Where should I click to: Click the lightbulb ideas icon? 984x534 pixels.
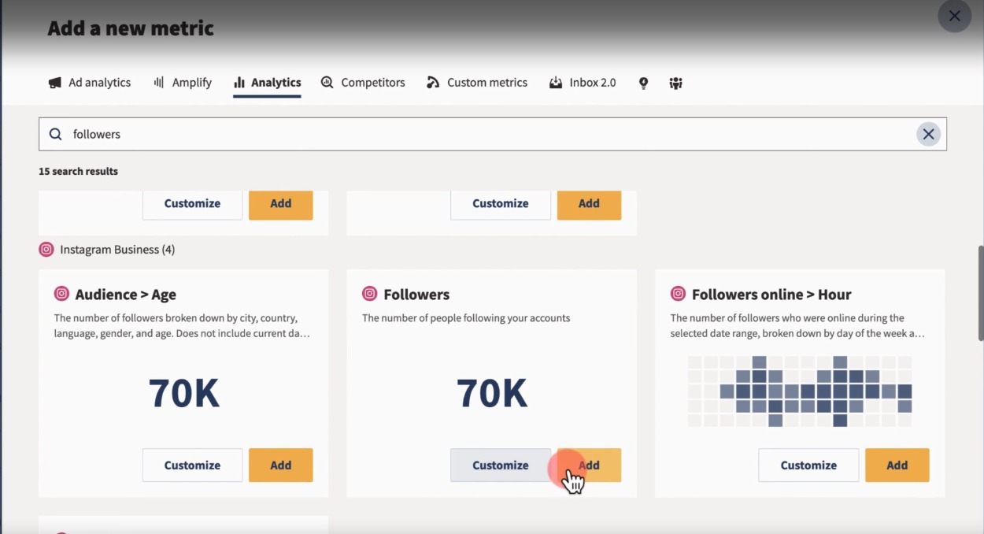point(643,82)
